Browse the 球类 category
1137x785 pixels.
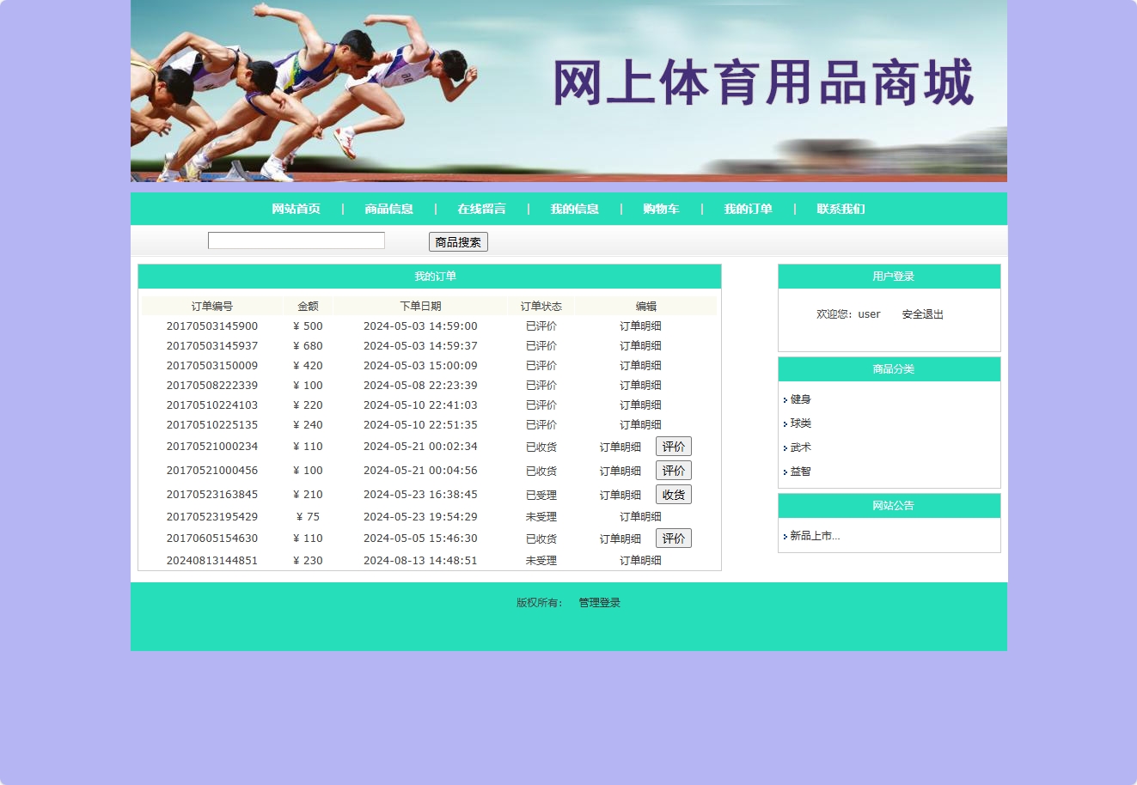click(801, 423)
